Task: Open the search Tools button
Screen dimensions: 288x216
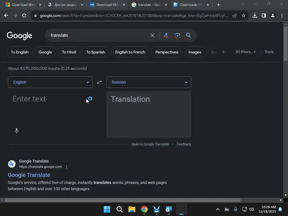Action: tap(269, 52)
